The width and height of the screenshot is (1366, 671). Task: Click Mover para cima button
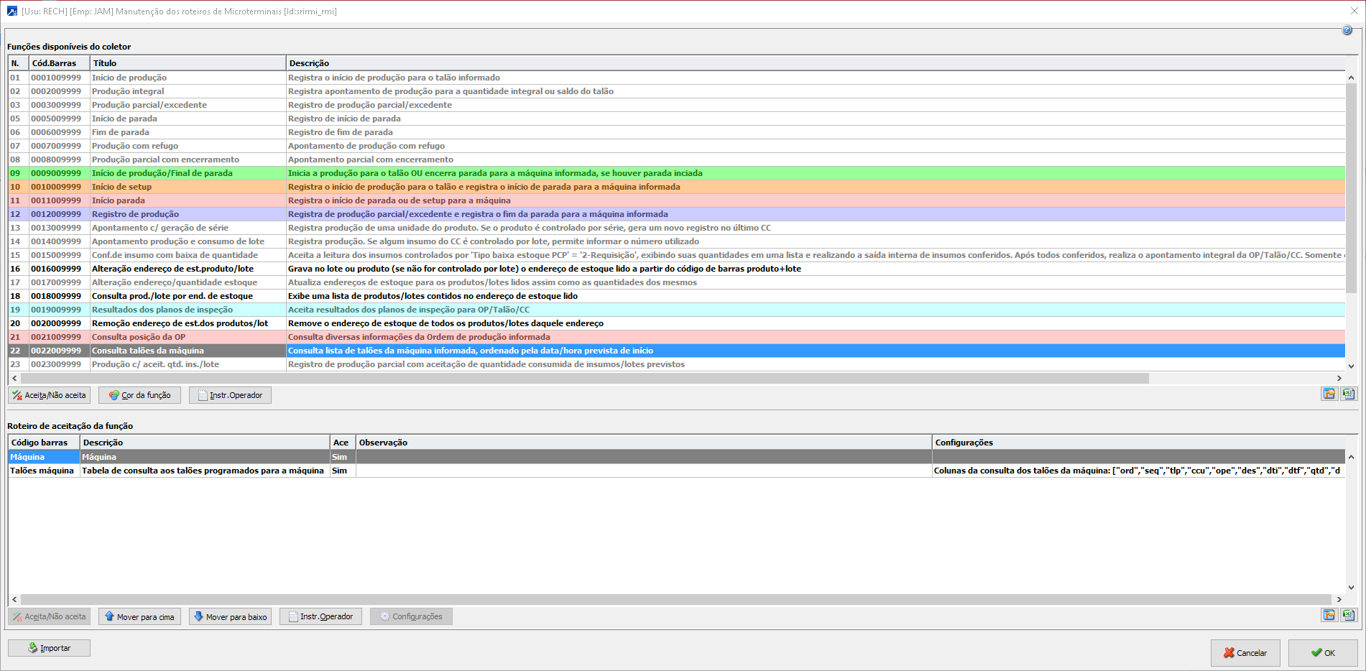pyautogui.click(x=139, y=616)
